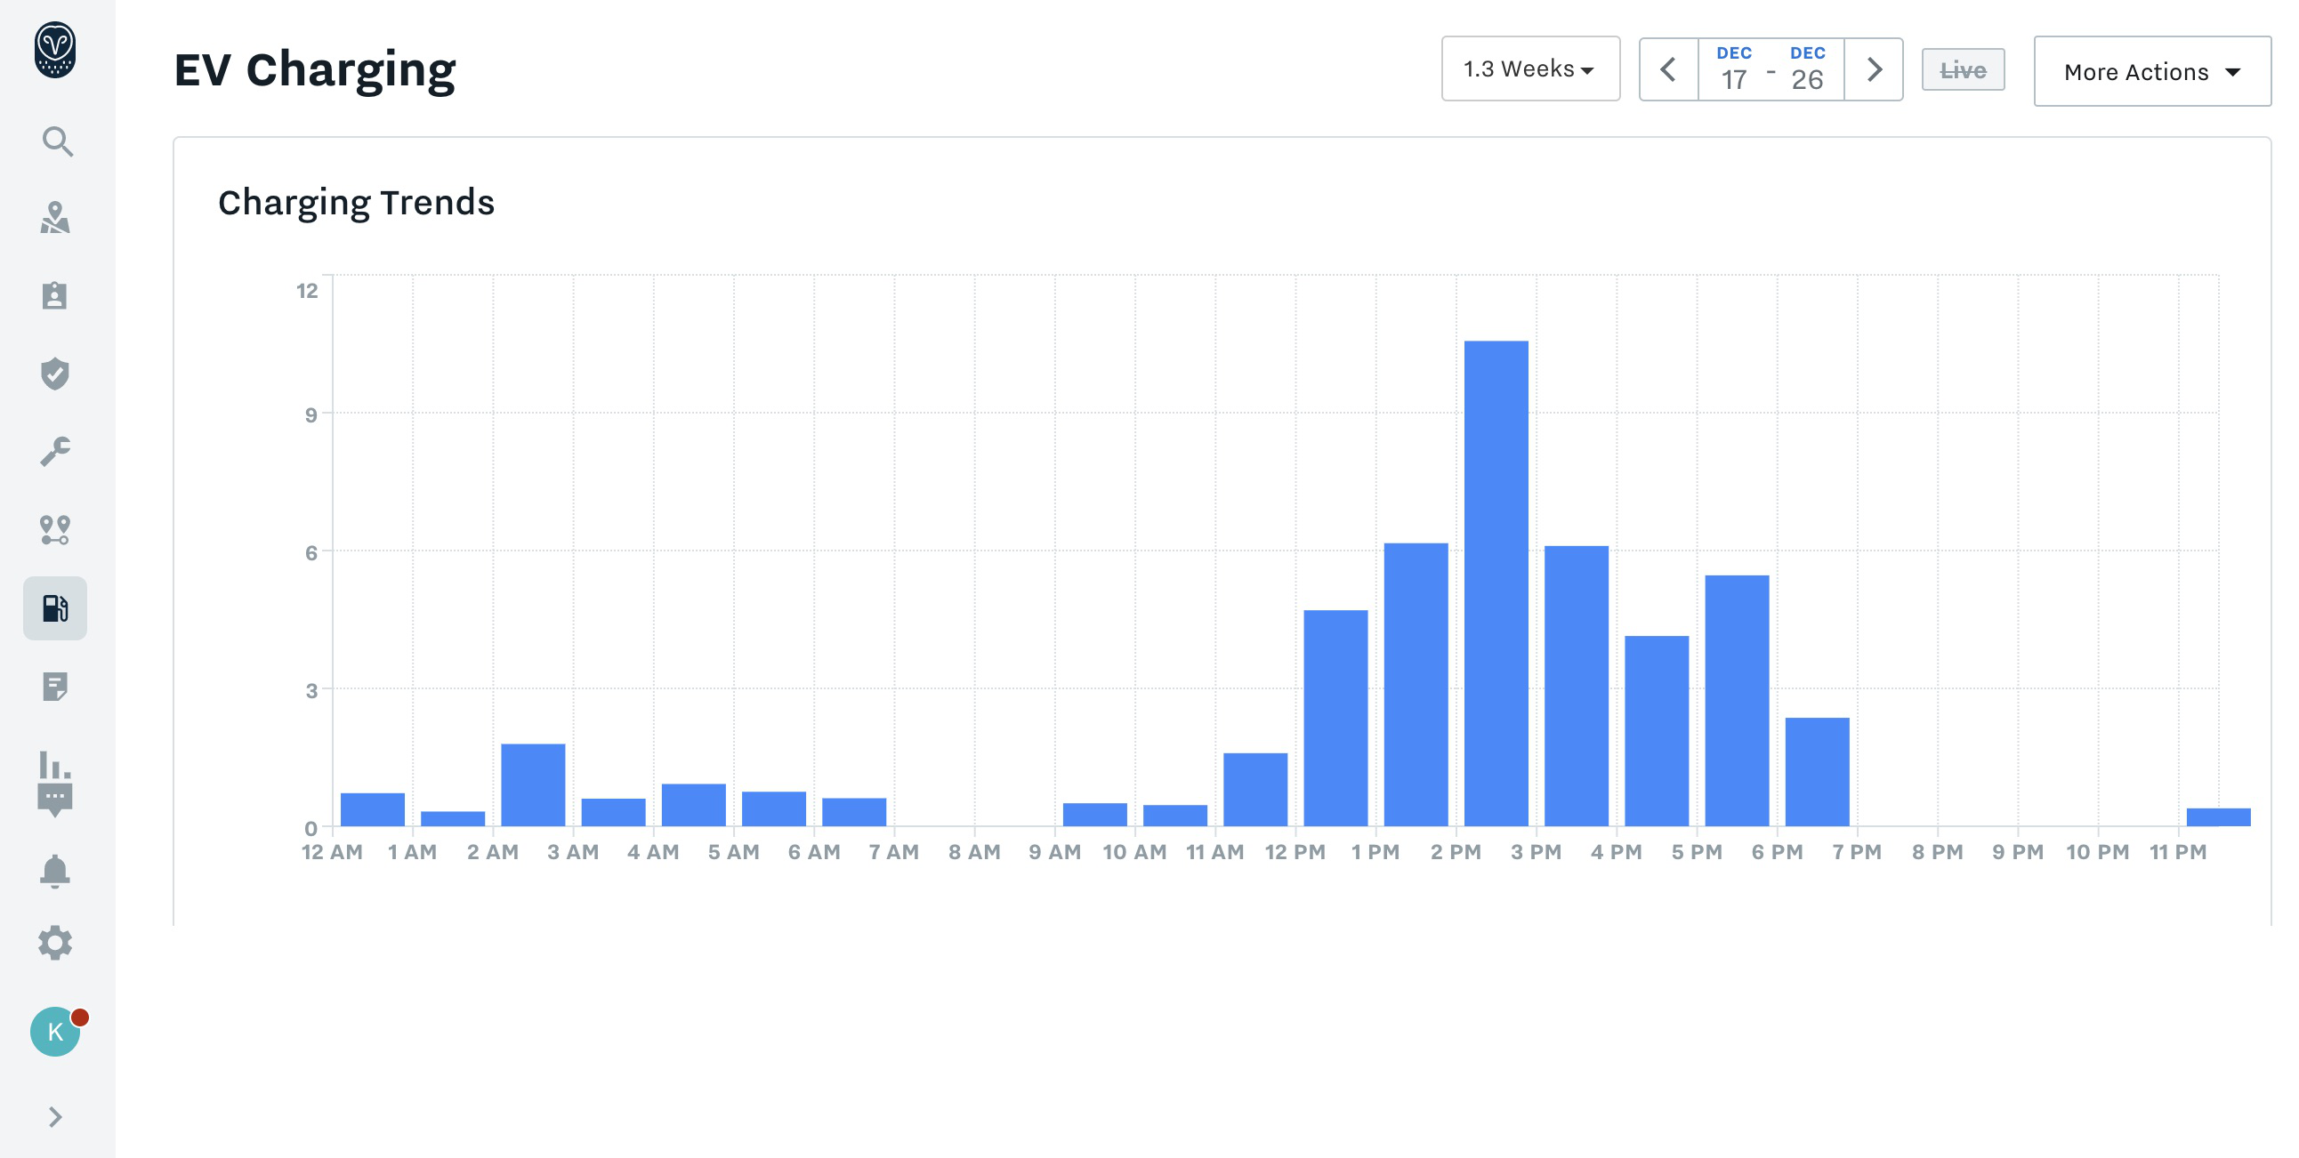Click the search magnifier icon in sidebar
2299x1158 pixels.
(x=56, y=141)
